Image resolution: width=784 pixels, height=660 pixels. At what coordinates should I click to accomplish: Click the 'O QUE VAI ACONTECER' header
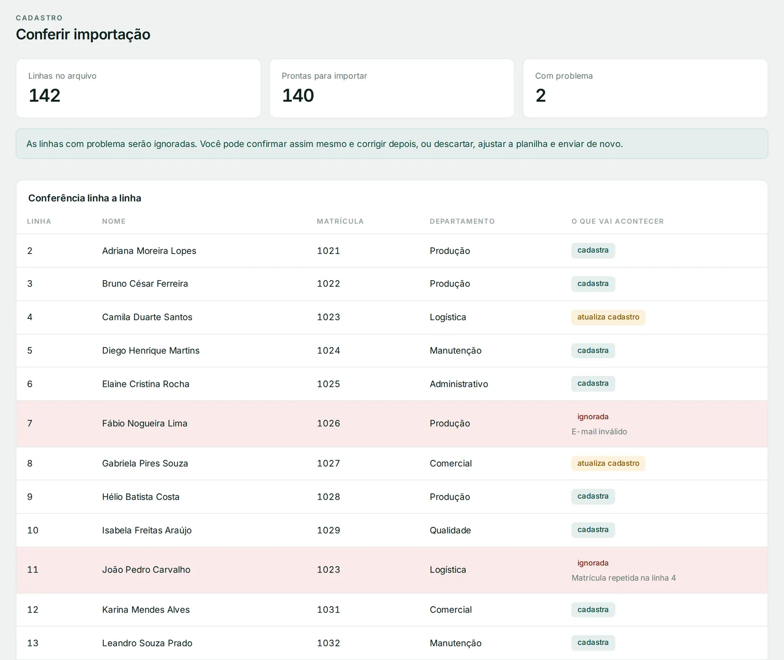(x=617, y=221)
